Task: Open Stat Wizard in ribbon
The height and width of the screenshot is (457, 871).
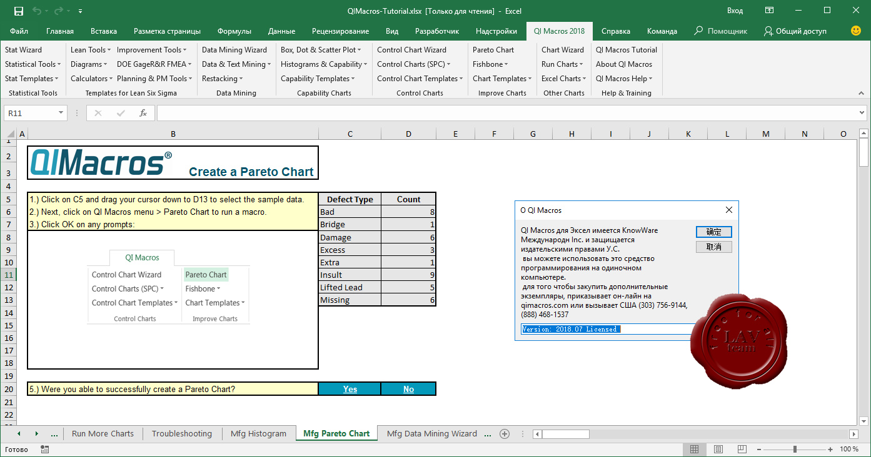Action: tap(23, 50)
